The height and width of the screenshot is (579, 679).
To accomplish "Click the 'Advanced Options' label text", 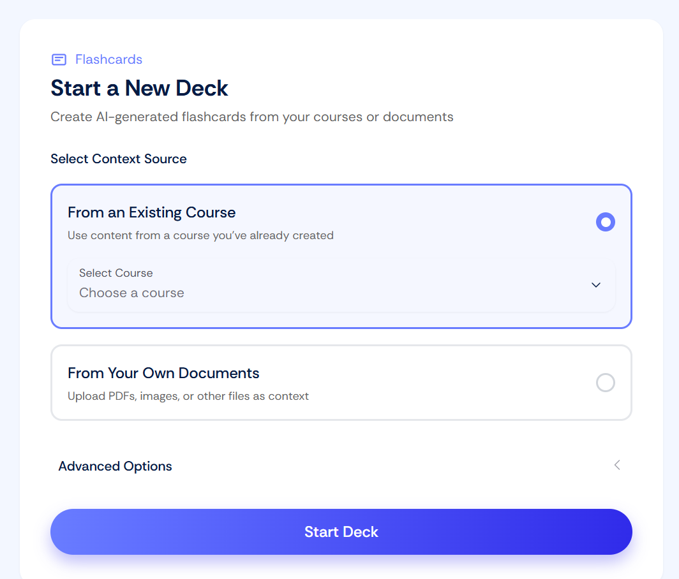I will [x=115, y=466].
